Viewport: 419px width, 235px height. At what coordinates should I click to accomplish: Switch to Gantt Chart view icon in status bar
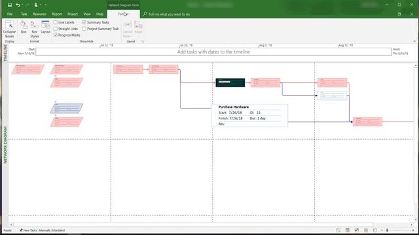(338, 230)
